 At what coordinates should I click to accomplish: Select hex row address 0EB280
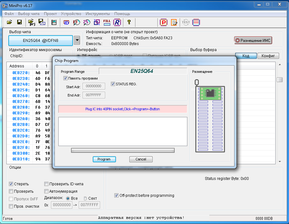21,107
